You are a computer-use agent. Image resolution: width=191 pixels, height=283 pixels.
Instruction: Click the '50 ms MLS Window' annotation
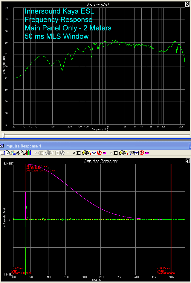[56, 36]
